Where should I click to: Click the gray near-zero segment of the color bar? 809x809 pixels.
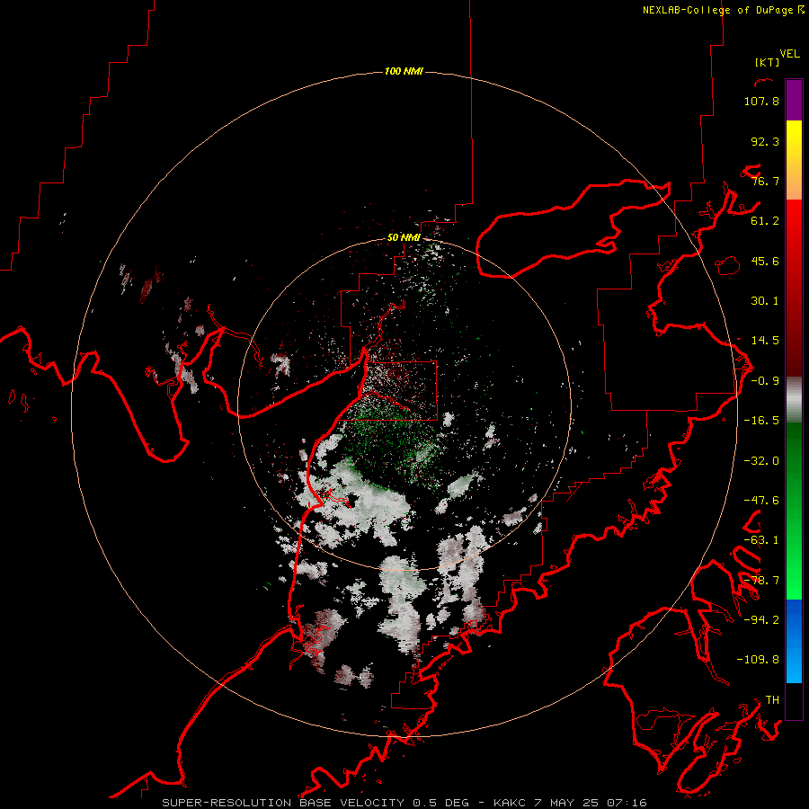pyautogui.click(x=794, y=400)
